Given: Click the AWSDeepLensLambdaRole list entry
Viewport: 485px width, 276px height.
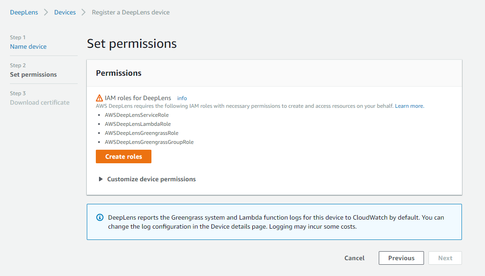Looking at the screenshot, I should coord(137,124).
